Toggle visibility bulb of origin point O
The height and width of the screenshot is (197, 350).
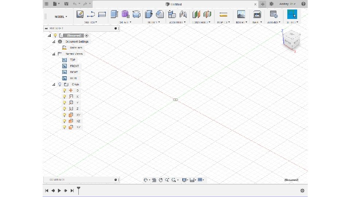coord(65,90)
